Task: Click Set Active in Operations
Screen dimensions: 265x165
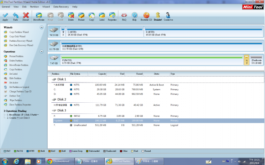Action: pyautogui.click(x=14, y=82)
